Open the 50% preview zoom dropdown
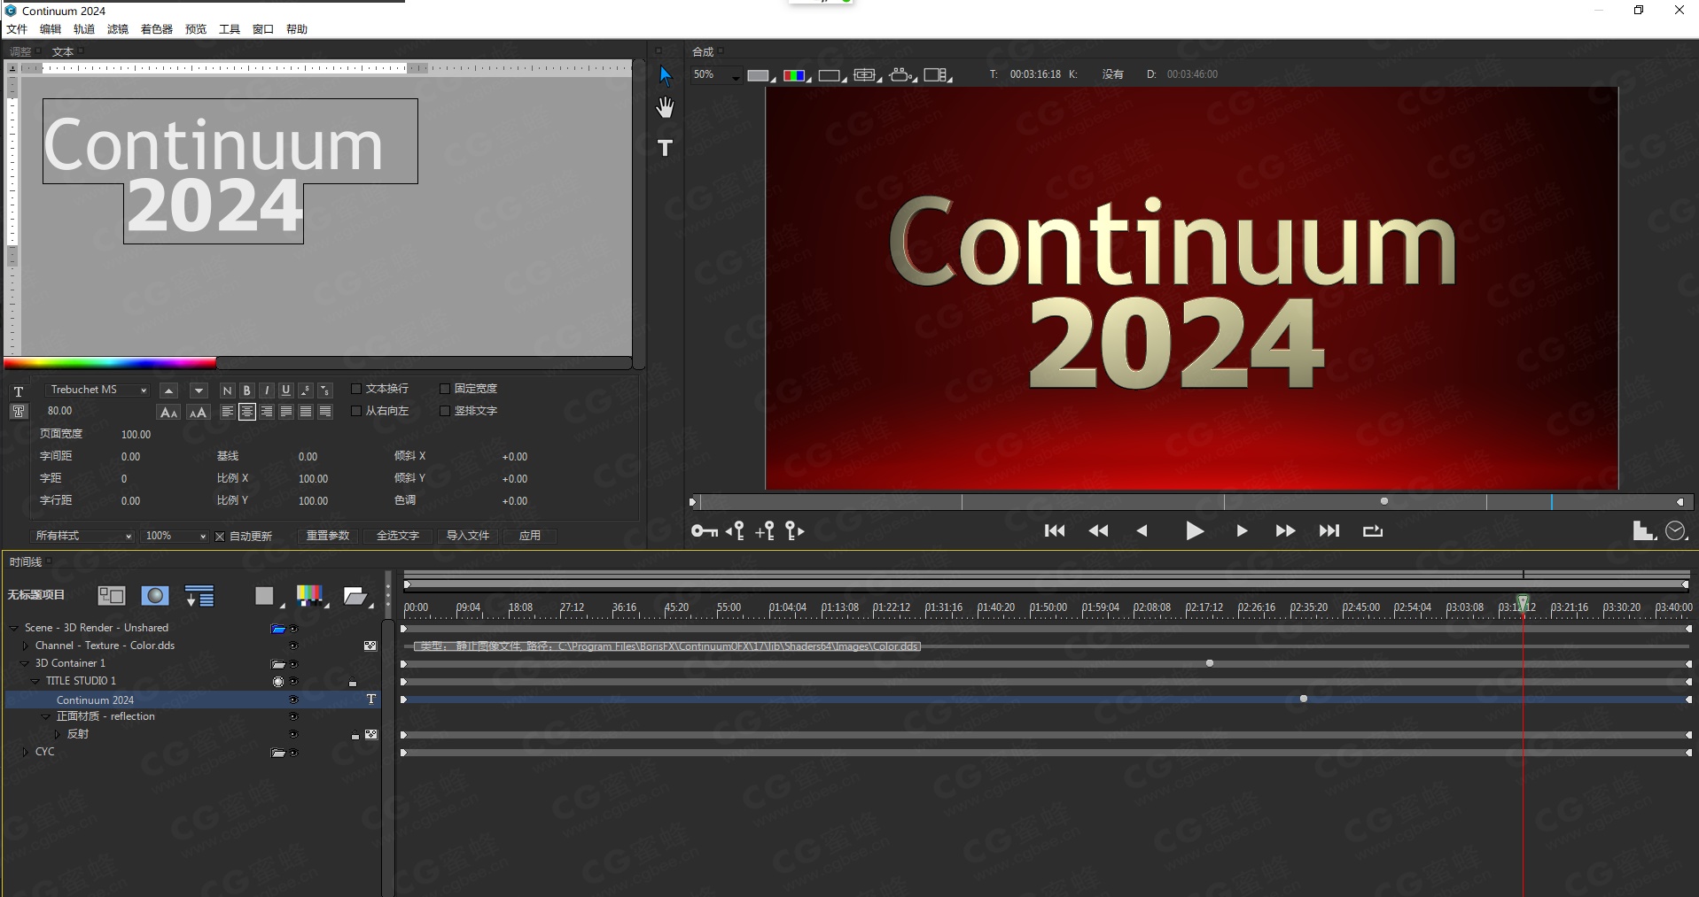 (718, 75)
